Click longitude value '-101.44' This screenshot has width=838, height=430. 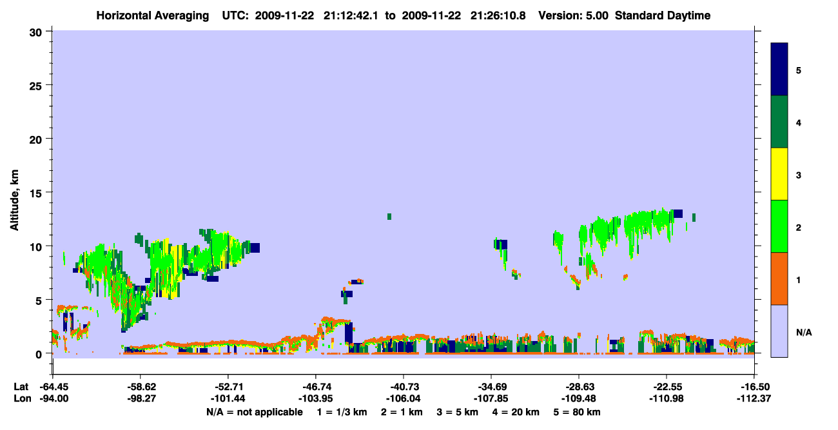click(229, 398)
